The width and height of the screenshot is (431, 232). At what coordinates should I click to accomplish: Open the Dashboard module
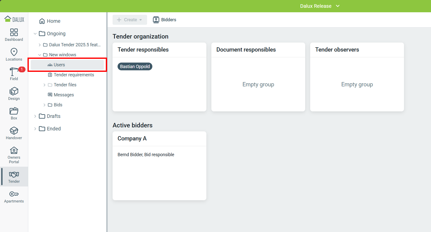pos(14,35)
